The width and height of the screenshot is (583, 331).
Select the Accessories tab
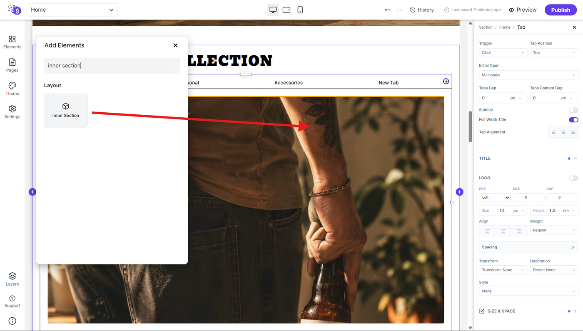tap(289, 83)
